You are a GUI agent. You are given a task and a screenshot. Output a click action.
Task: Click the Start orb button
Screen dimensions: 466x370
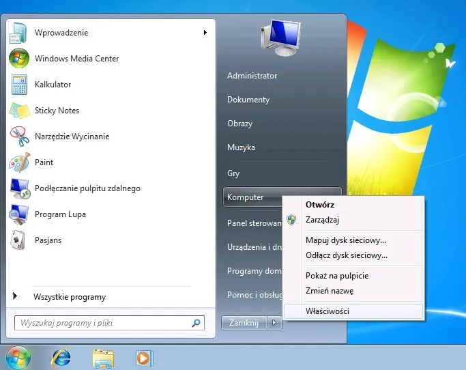18,358
